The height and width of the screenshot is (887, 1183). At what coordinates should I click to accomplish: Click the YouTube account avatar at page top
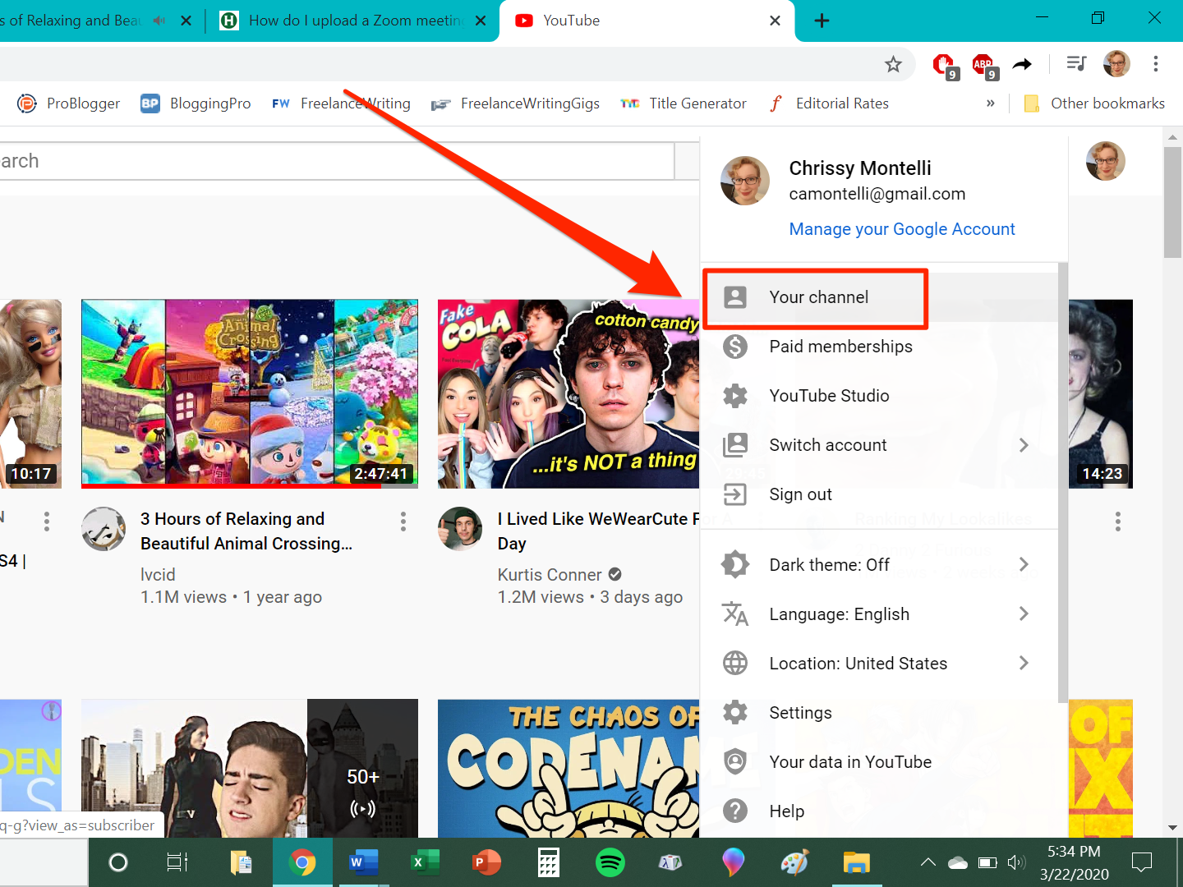pos(1105,160)
